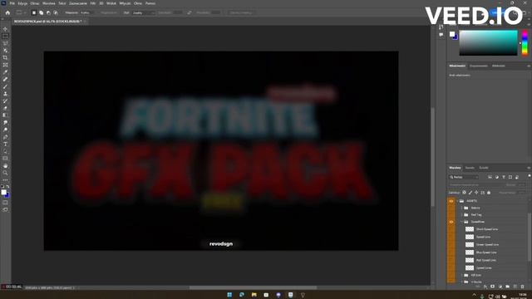The image size is (532, 299).
Task: Open the Warstwa menu
Action: [x=49, y=3]
